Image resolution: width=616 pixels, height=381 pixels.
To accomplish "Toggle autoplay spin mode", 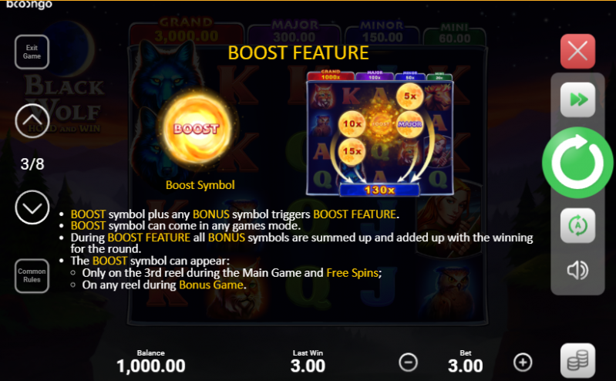I will point(577,226).
